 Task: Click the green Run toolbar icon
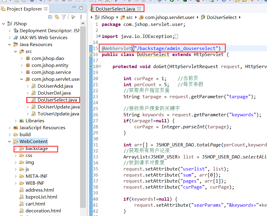172,2
